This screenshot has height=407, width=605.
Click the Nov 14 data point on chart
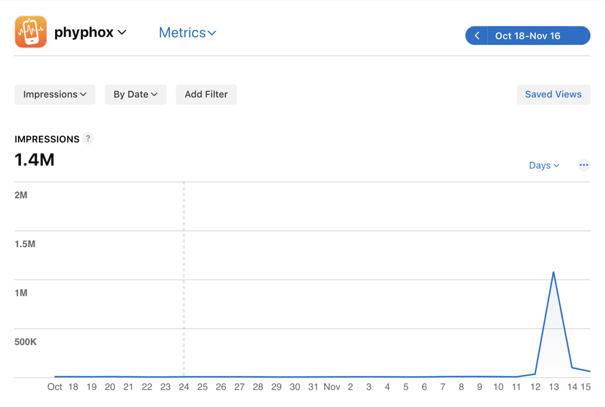(572, 368)
